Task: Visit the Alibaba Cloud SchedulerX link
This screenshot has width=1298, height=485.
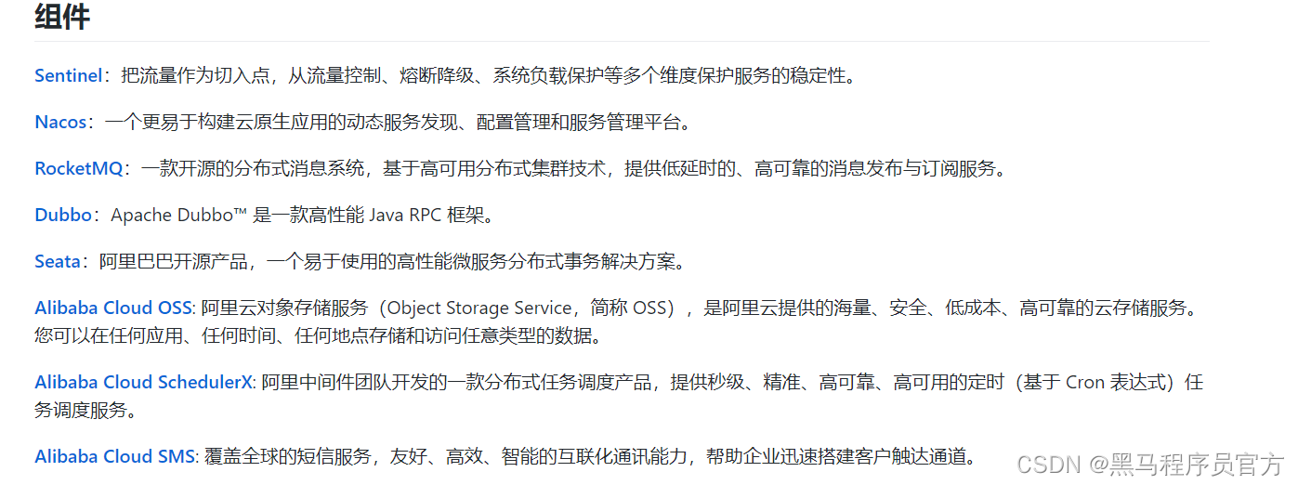Action: click(x=144, y=383)
